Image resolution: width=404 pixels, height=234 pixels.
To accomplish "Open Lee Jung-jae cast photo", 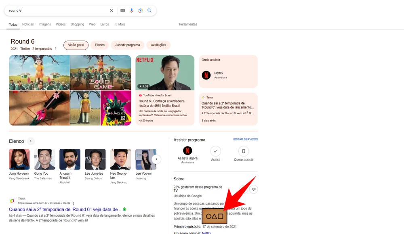I will point(95,159).
